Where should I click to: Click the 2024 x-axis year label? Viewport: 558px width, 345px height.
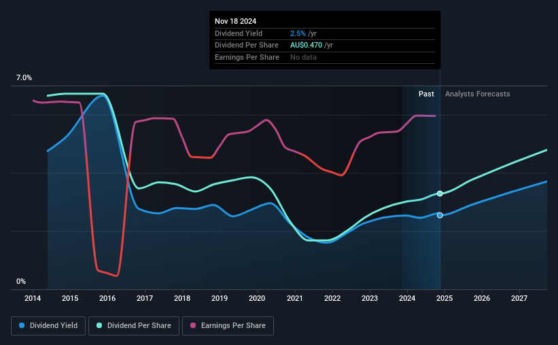[407, 298]
